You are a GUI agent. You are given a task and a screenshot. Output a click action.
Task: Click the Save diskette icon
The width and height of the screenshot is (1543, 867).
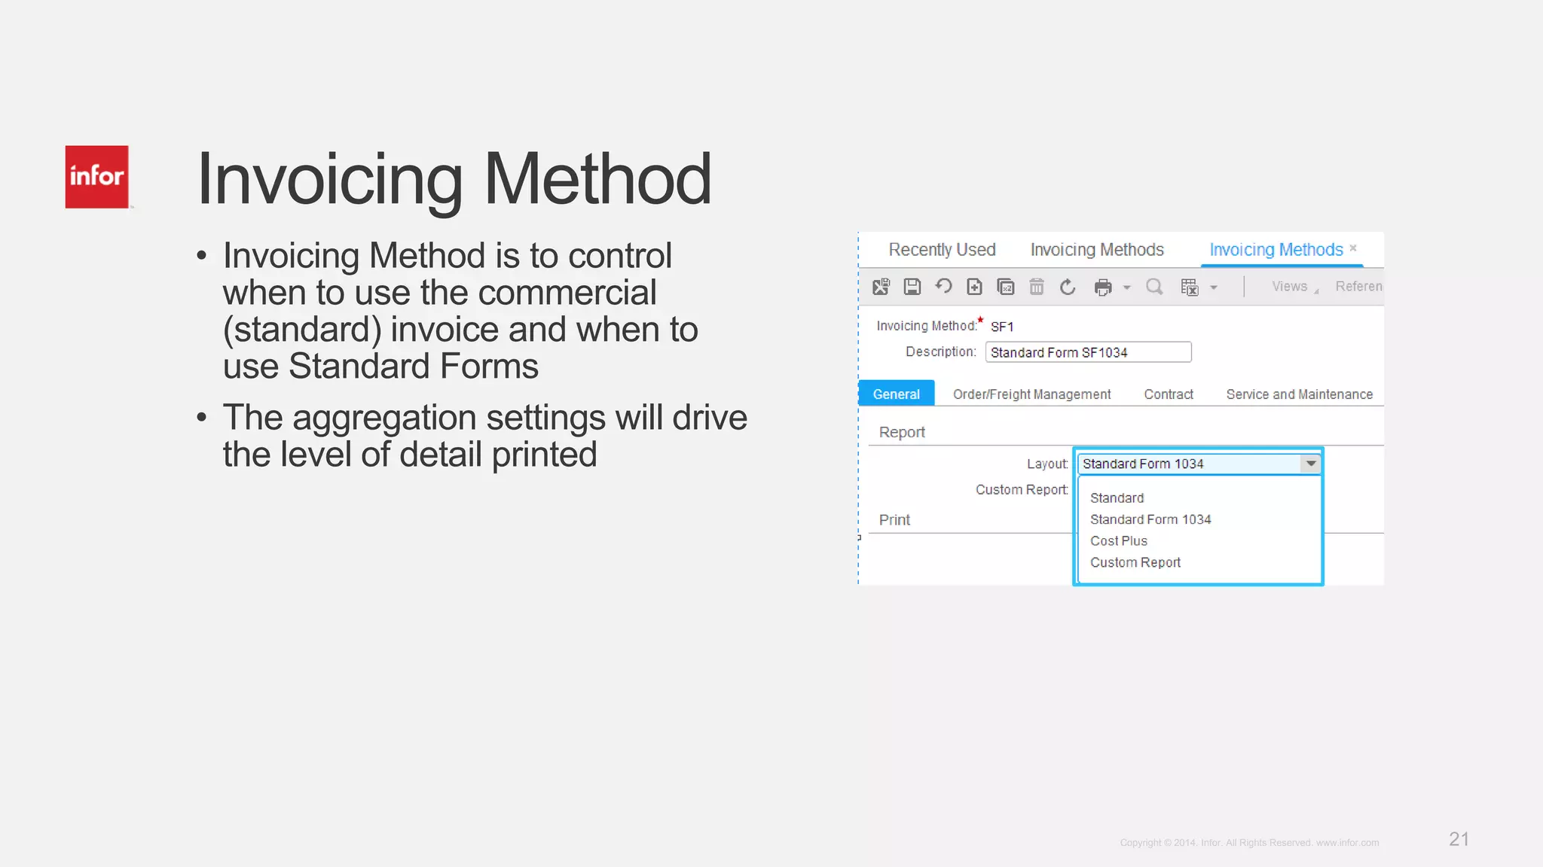[x=912, y=287]
